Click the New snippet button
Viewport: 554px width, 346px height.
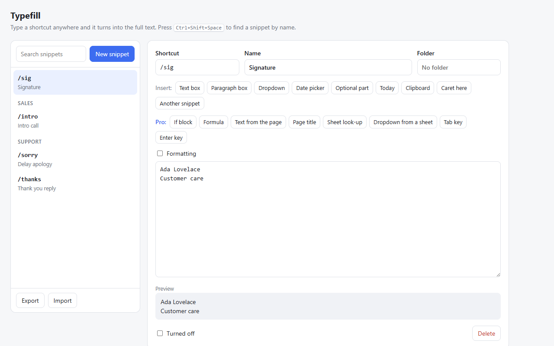pos(112,54)
